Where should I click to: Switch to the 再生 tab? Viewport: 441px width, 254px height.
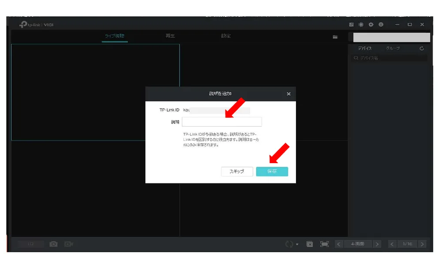coord(170,36)
